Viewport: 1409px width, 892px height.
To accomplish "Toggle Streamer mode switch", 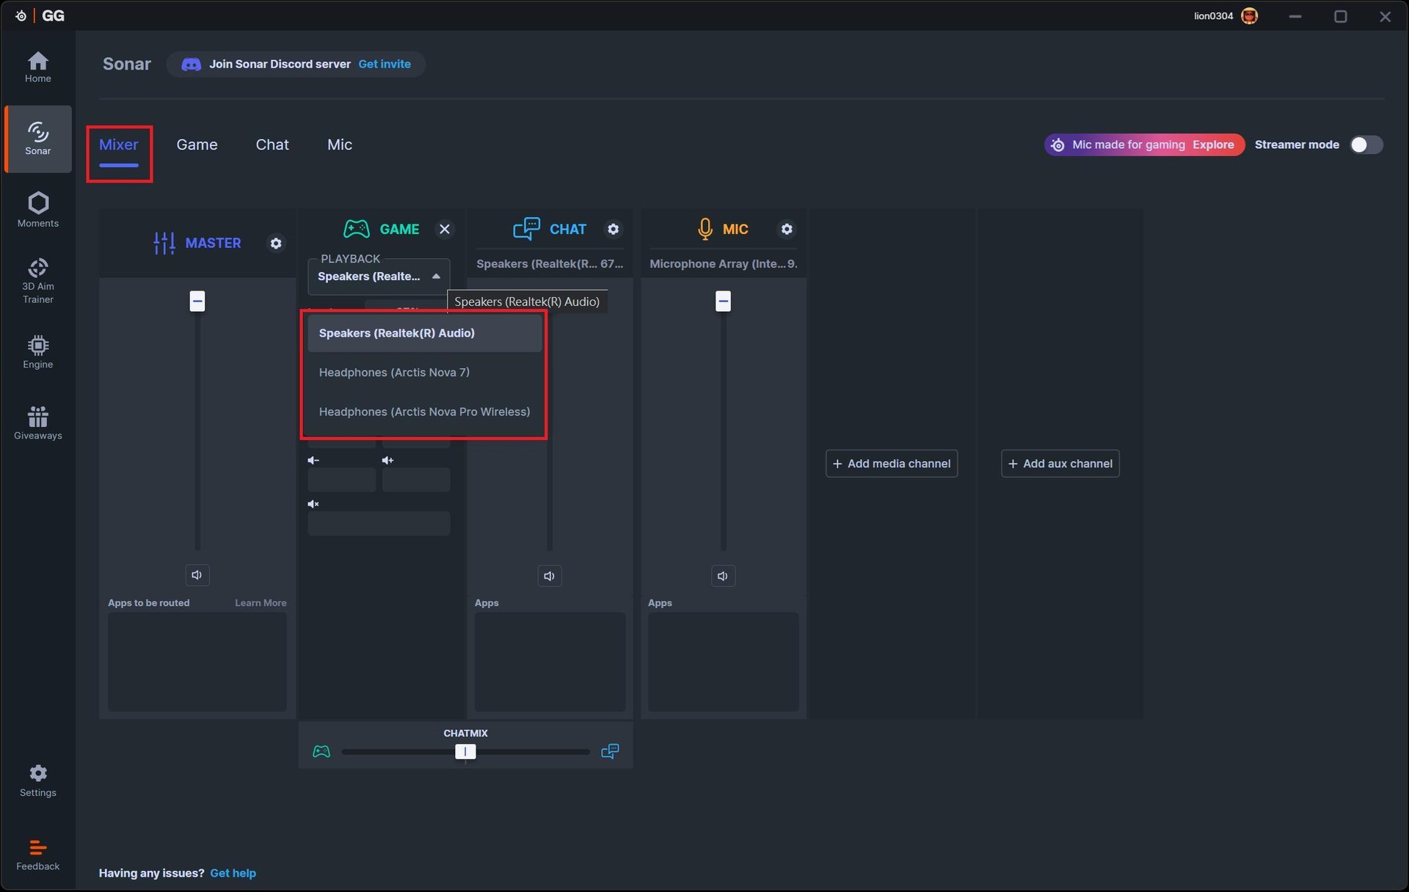I will tap(1366, 145).
